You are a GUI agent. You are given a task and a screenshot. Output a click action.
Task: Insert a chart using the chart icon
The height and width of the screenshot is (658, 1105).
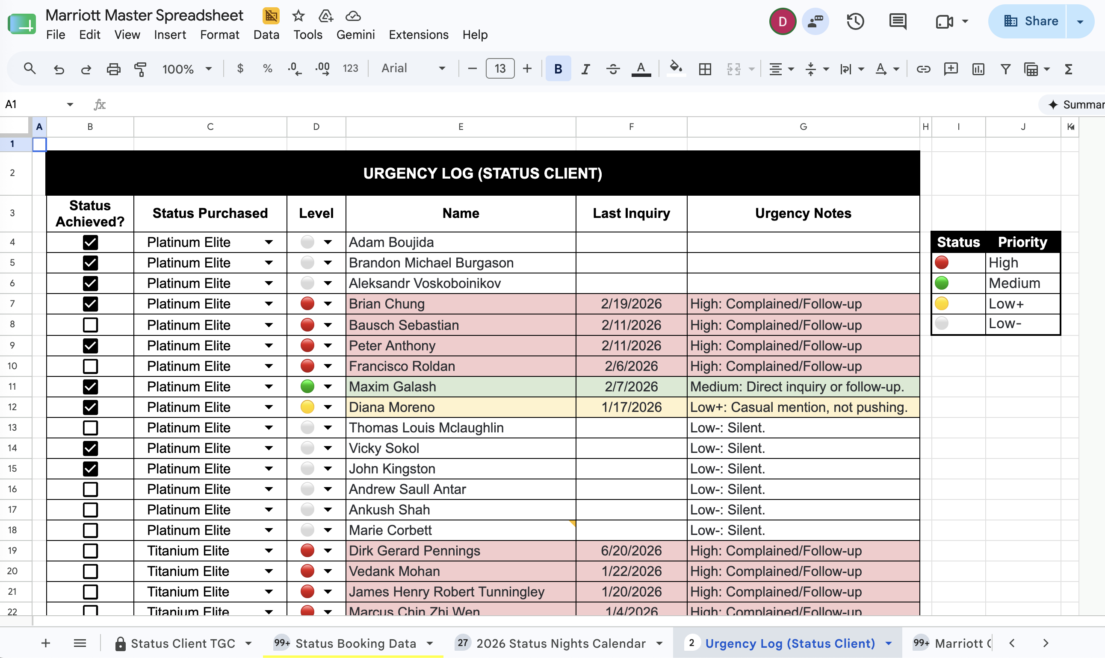coord(978,69)
